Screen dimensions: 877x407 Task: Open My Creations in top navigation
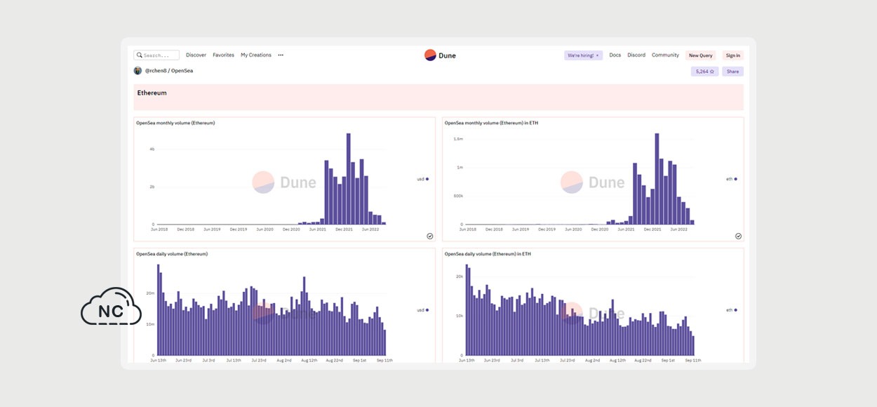[256, 55]
